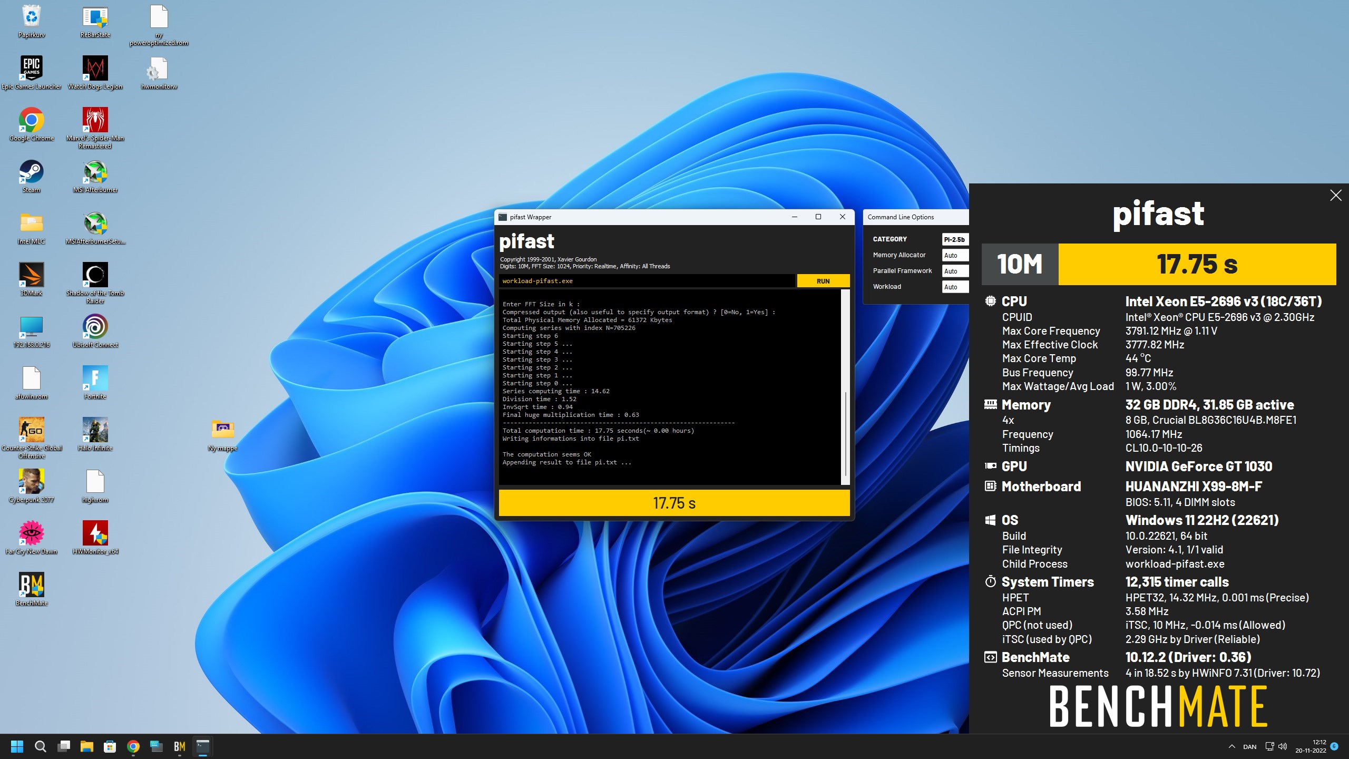Click the 10M digits label
This screenshot has height=759, width=1349.
1020,264
